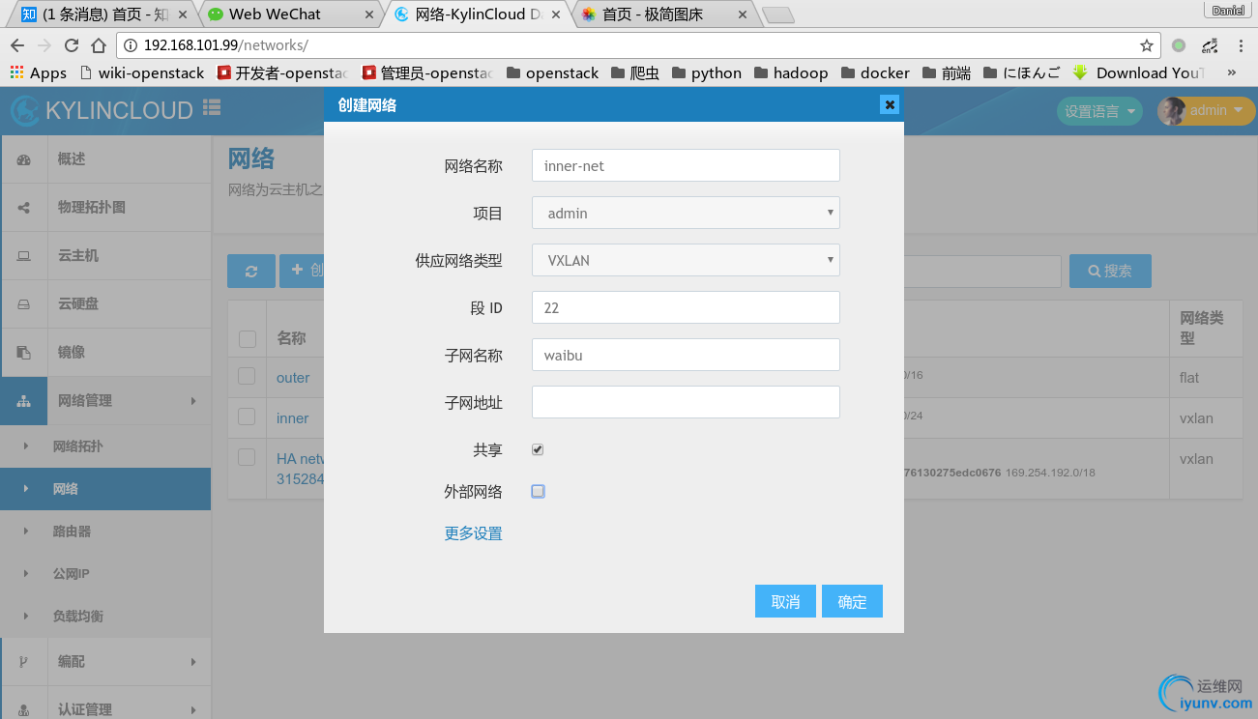Image resolution: width=1258 pixels, height=719 pixels.
Task: Click the KylinCloud logo
Action: point(102,110)
